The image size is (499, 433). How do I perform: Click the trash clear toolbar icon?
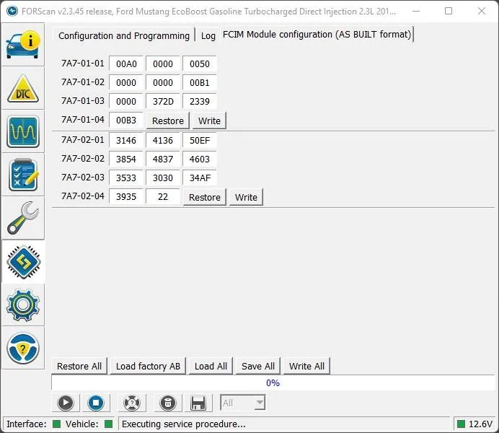[x=168, y=403]
